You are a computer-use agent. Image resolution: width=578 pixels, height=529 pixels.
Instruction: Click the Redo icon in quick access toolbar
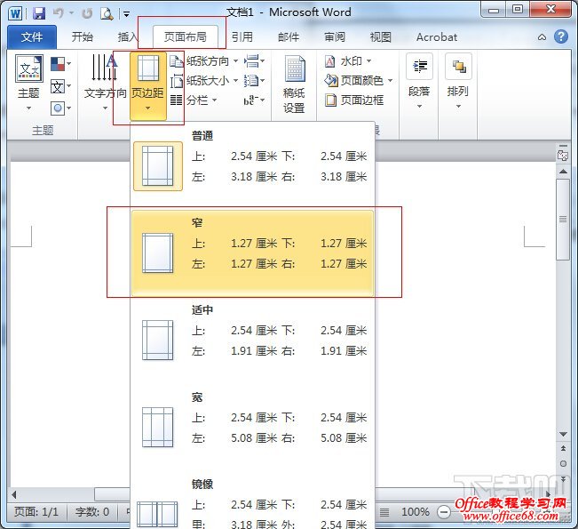click(87, 13)
